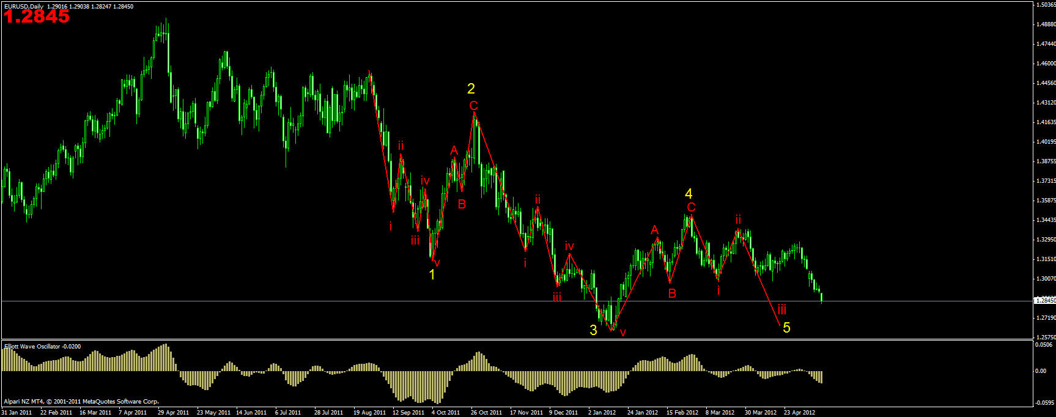The width and height of the screenshot is (1056, 417).
Task: Click the 22 Feb 2011 date label
Action: pyautogui.click(x=56, y=413)
